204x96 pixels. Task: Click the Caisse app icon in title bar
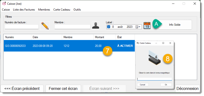(x=4, y=4)
